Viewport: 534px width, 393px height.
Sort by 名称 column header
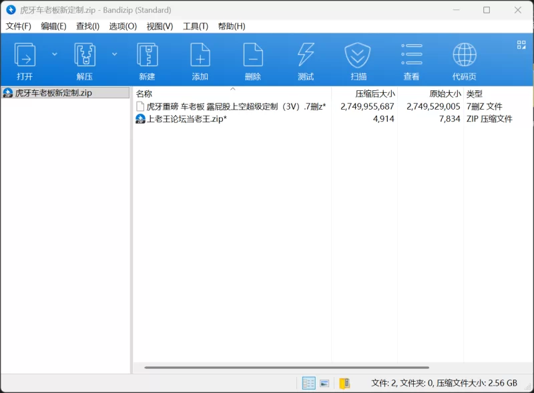point(232,94)
